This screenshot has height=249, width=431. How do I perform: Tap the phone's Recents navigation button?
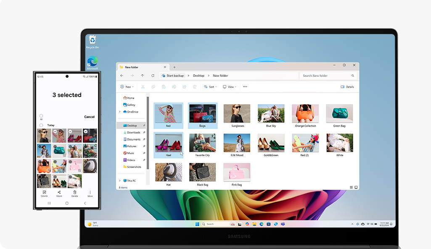click(49, 203)
